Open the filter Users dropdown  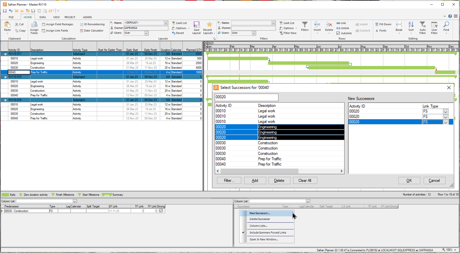pyautogui.click(x=254, y=33)
